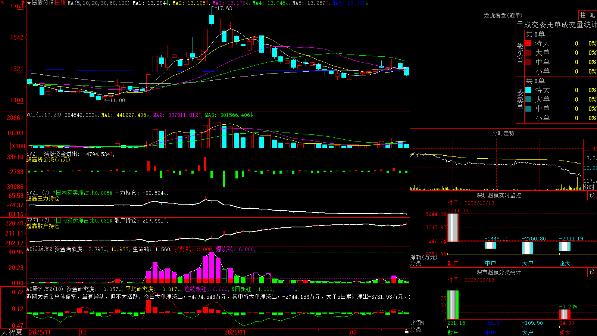Click the 小单 row under 委卖单

click(561, 118)
